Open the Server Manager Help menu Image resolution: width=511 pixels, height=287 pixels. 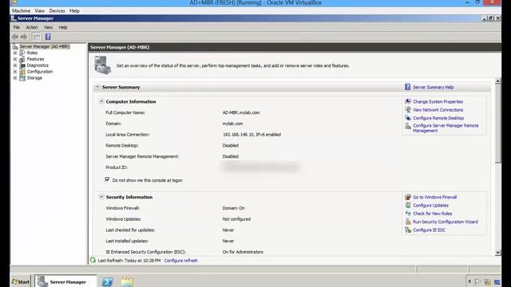(x=63, y=27)
